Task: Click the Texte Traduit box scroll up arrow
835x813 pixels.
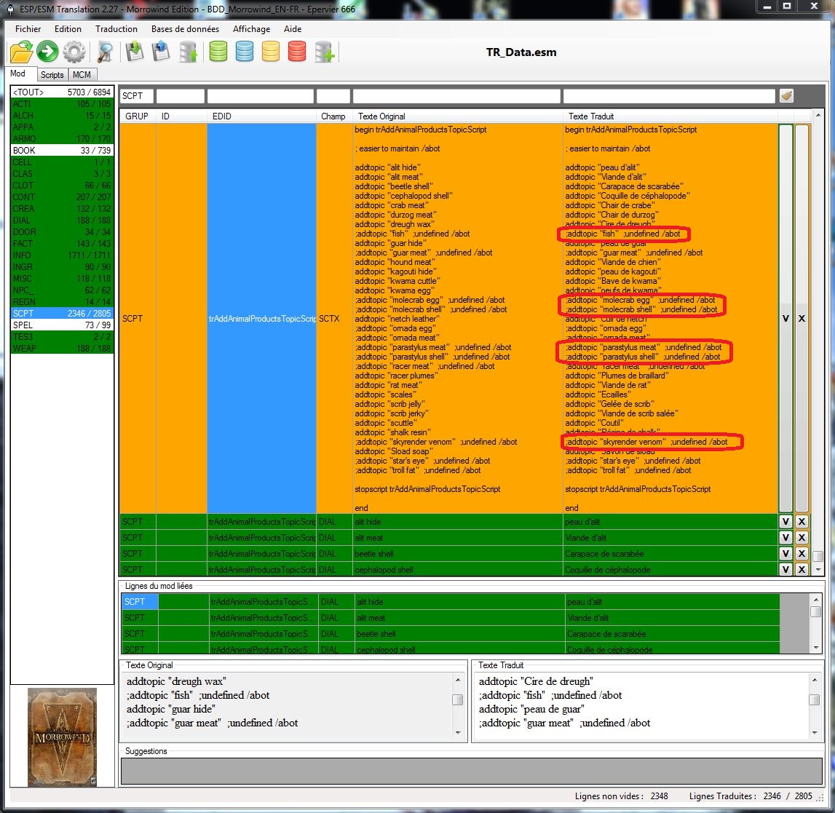Action: tap(814, 680)
